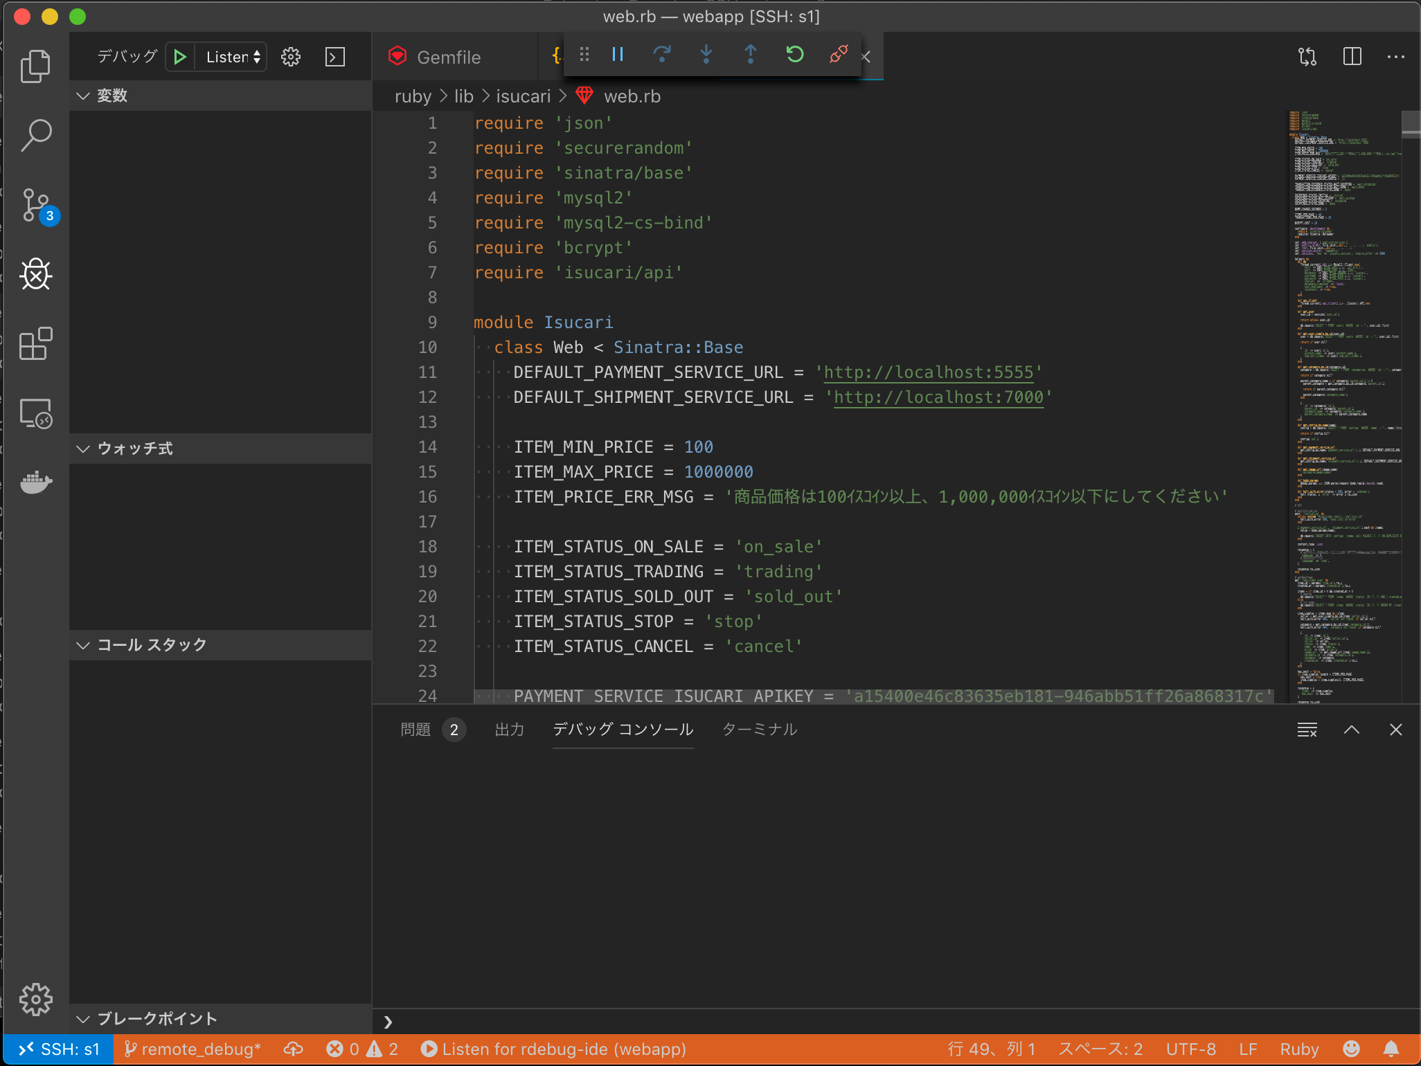This screenshot has height=1066, width=1421.
Task: Restart the debug session
Action: coord(795,54)
